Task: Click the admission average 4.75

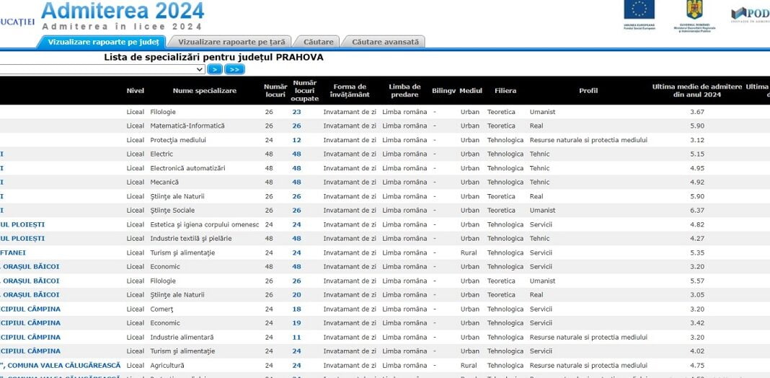Action: point(697,366)
